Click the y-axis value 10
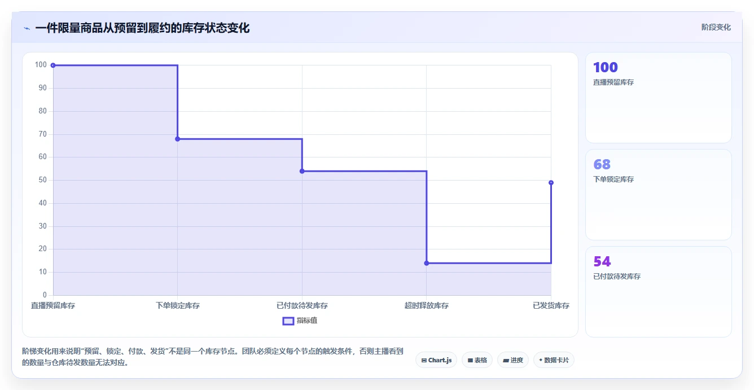Viewport: 754px width, 390px height. tap(43, 272)
